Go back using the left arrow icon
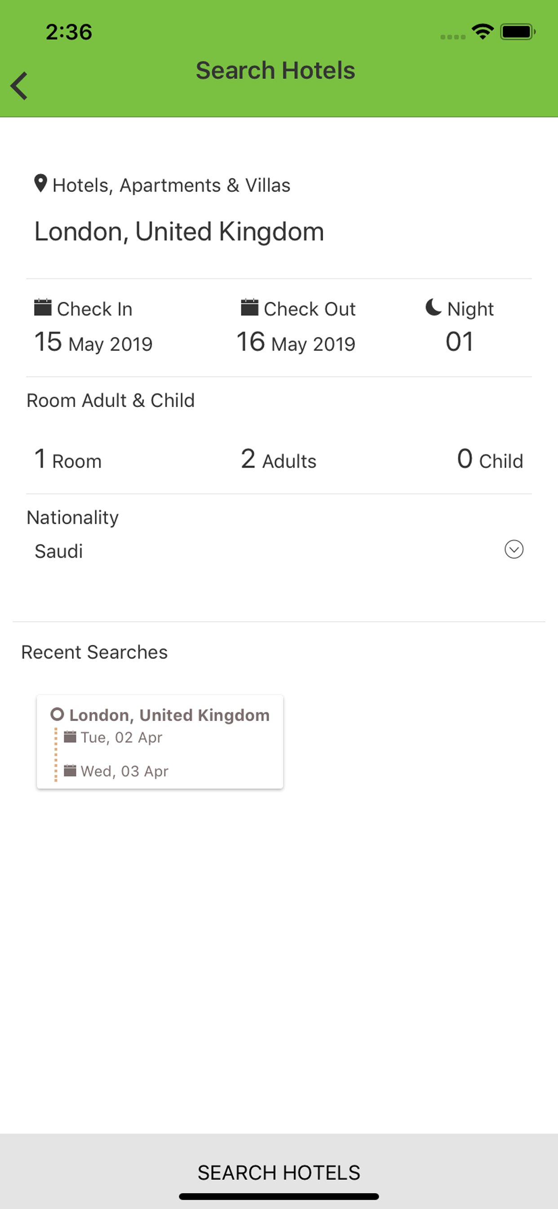 point(19,86)
